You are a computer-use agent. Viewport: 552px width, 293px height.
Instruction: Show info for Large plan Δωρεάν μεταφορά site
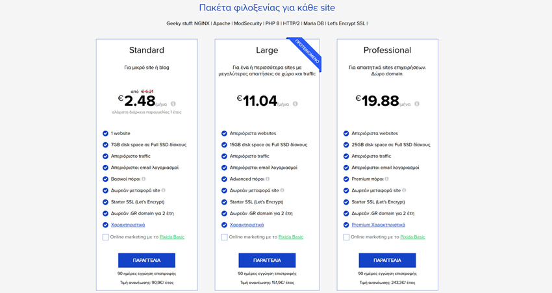[x=283, y=190]
